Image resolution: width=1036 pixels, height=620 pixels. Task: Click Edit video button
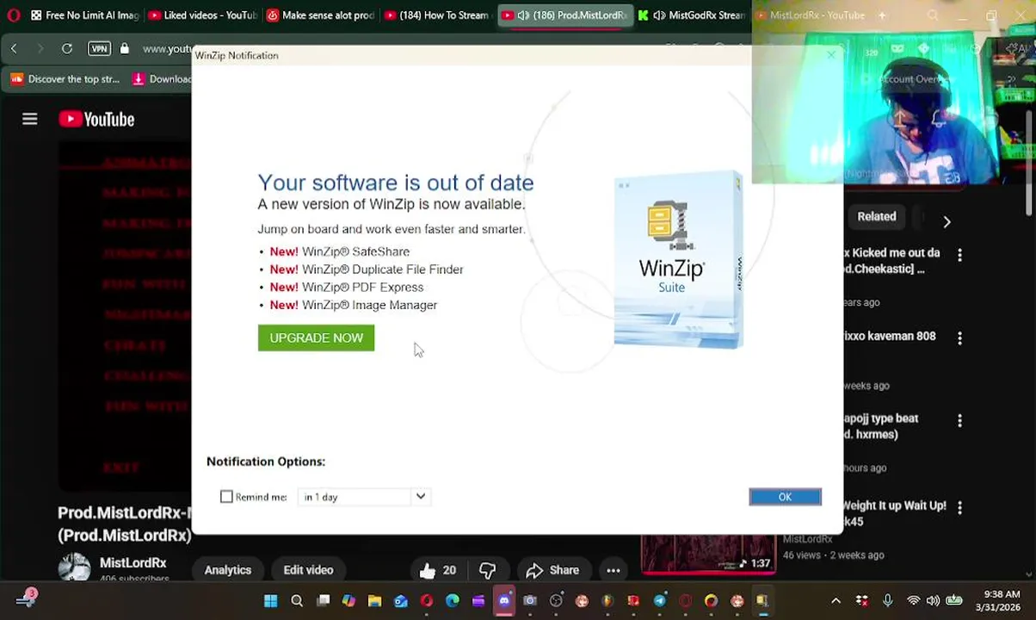tap(308, 570)
